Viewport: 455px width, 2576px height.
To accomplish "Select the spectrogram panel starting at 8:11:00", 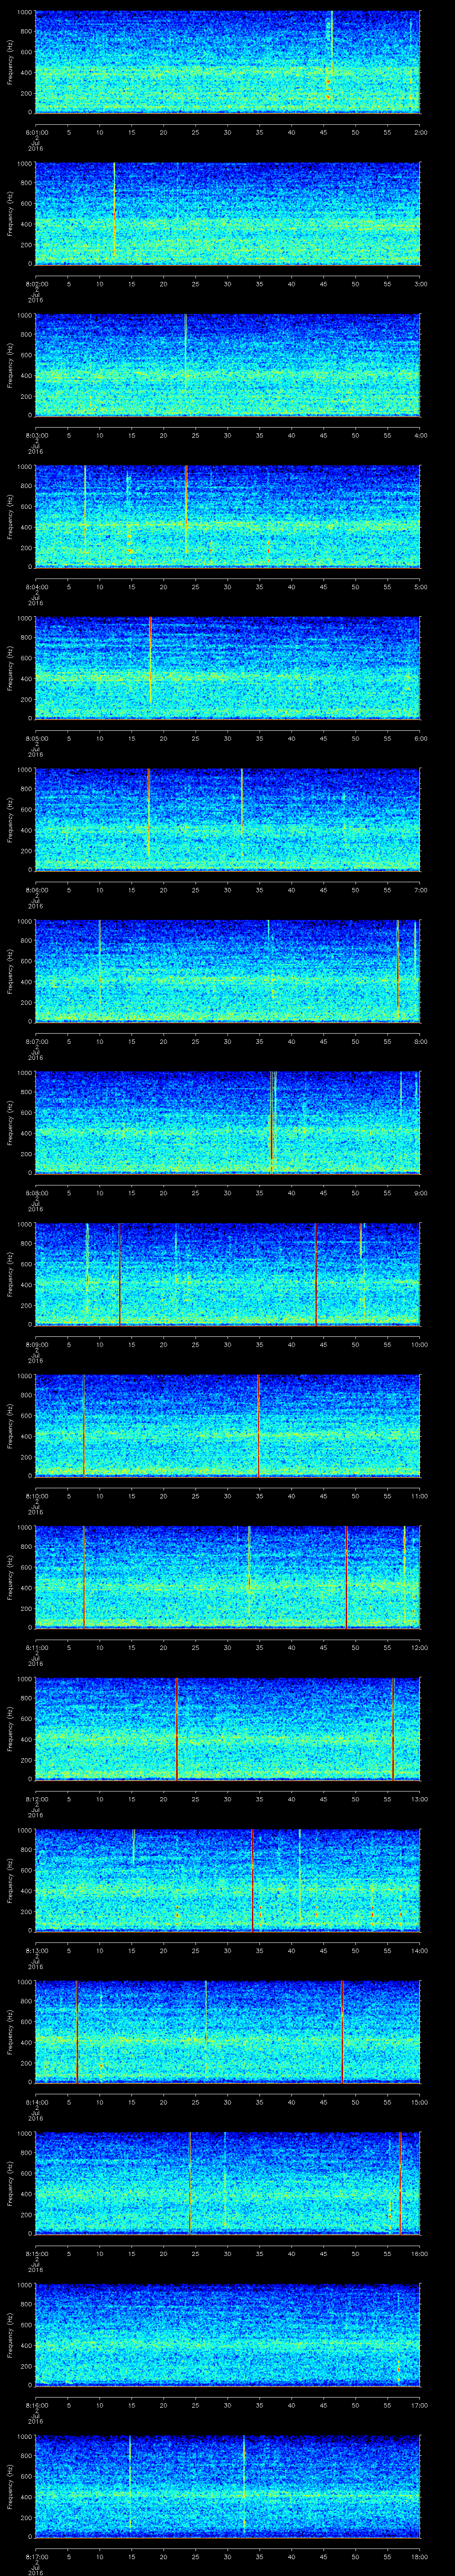I will (228, 1576).
